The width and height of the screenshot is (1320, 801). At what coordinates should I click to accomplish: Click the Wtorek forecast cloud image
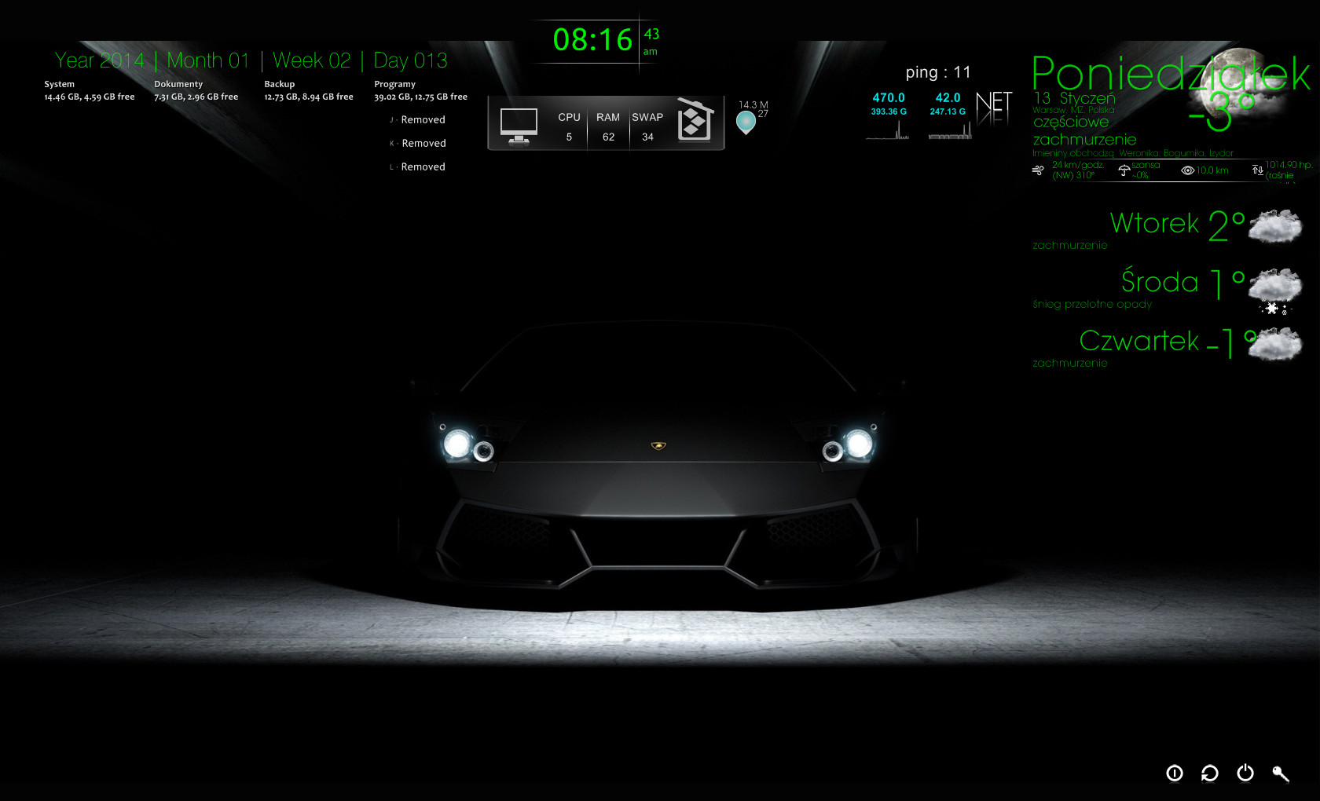click(x=1274, y=227)
